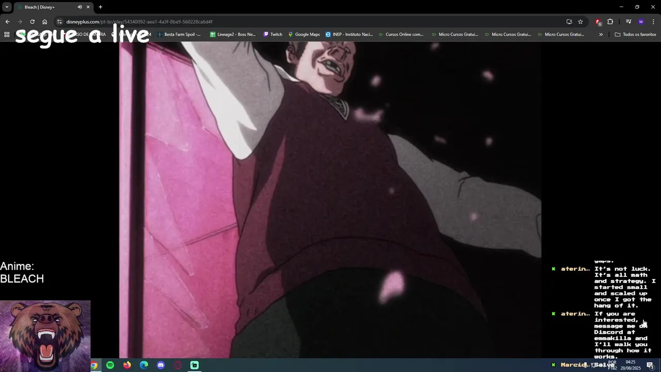The width and height of the screenshot is (661, 372).
Task: Open Spotify from the taskbar
Action: 110,365
